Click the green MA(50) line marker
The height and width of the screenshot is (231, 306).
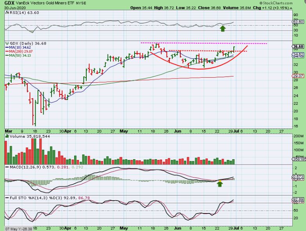click(7, 55)
